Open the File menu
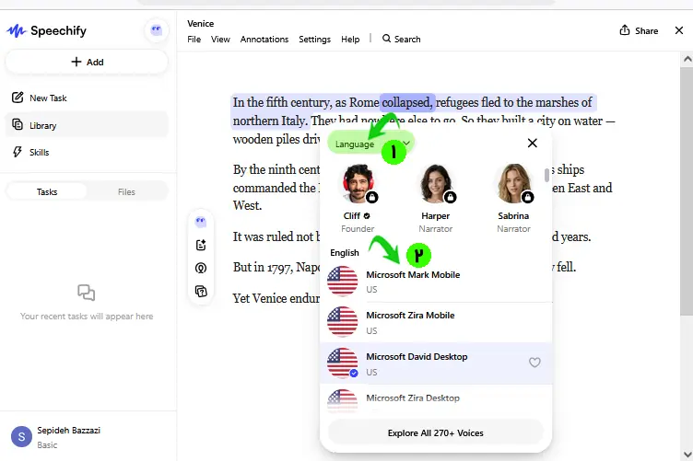The image size is (693, 461). (194, 40)
